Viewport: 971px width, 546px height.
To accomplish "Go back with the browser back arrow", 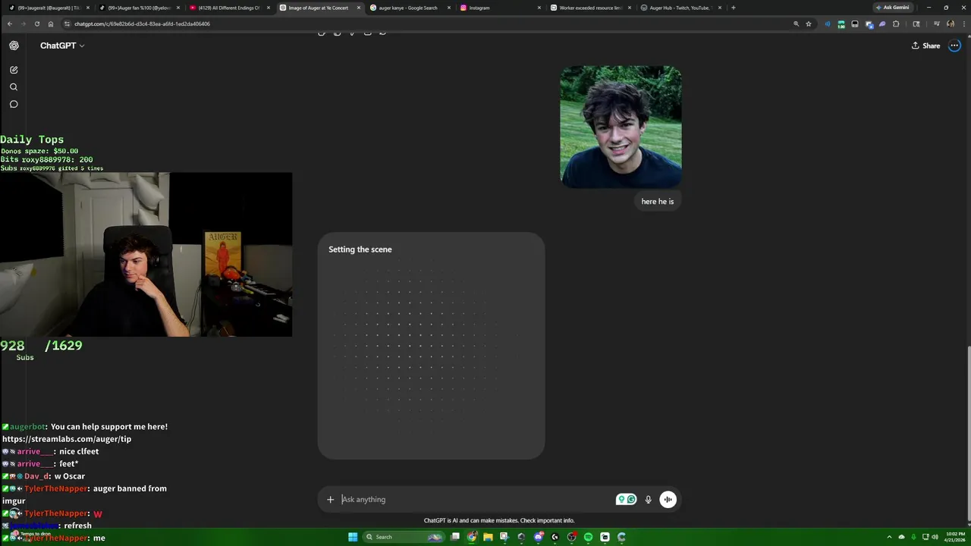I will (9, 24).
